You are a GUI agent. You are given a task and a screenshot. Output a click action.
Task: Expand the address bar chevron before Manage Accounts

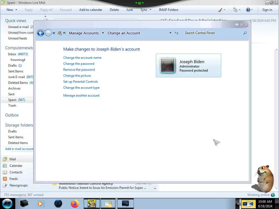(x=64, y=33)
